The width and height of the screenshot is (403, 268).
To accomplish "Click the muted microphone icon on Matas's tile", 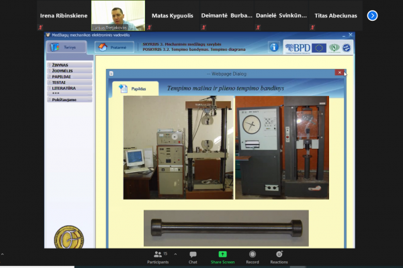I will click(x=149, y=27).
